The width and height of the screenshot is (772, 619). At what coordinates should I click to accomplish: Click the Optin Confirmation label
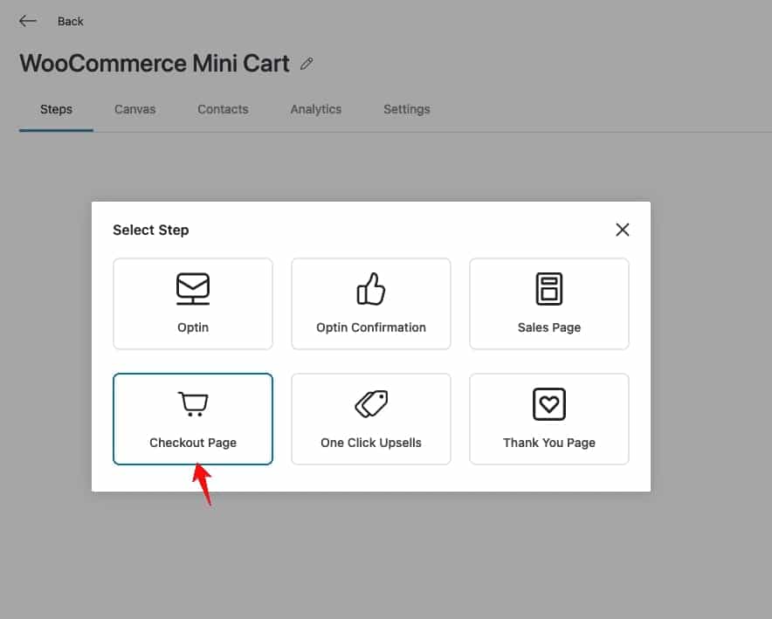coord(371,327)
